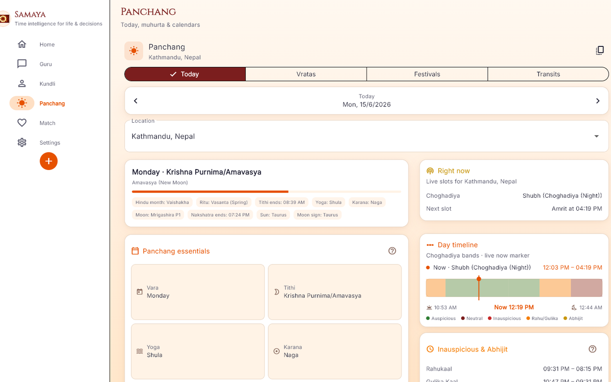Click Next slot Amrit at 04:19 PM
This screenshot has height=382, width=611.
tap(514, 209)
